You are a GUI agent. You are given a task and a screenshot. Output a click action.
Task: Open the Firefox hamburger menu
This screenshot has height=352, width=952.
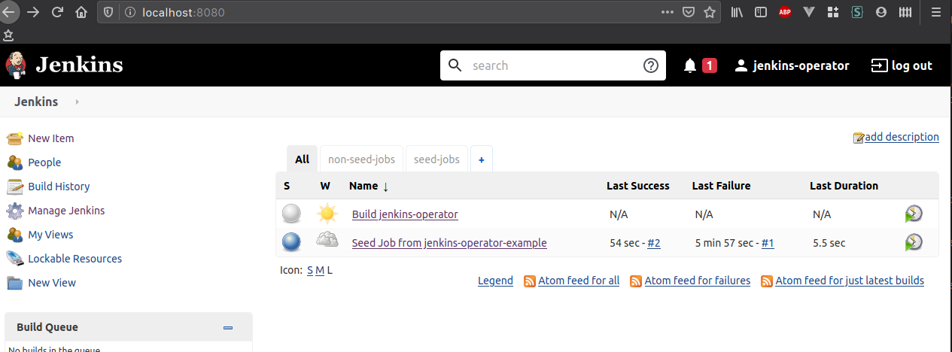coord(935,12)
